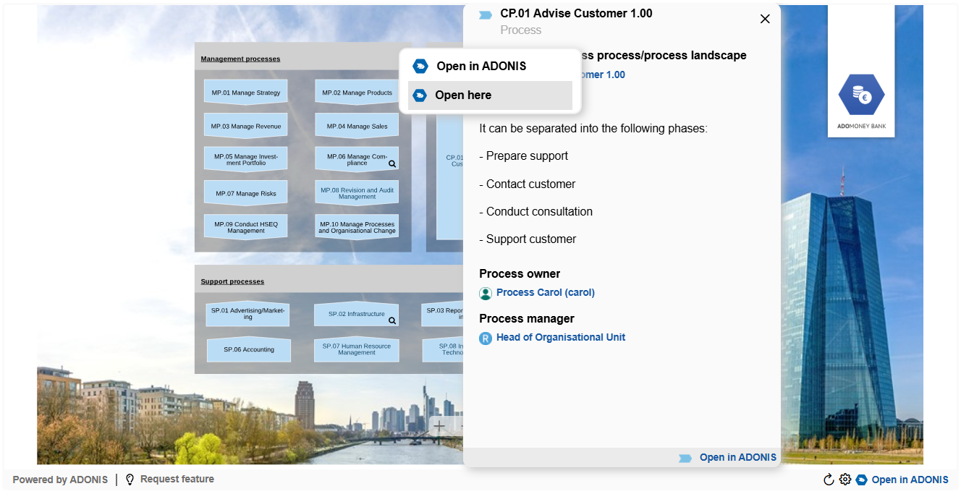Screen dimensions: 961x494
Task: Click magnifier icon on MP.06 Manage Compliance
Action: point(392,164)
